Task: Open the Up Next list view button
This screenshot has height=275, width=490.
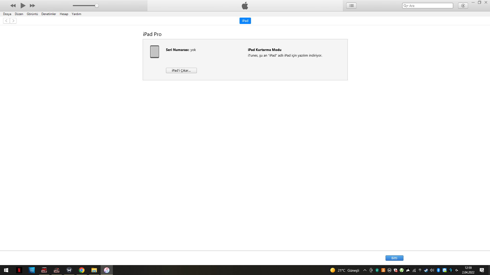Action: 351,6
